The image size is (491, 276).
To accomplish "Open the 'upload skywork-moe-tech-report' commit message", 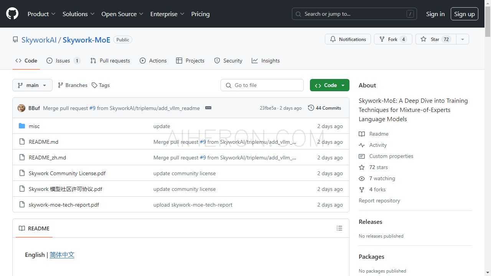I will click(193, 205).
